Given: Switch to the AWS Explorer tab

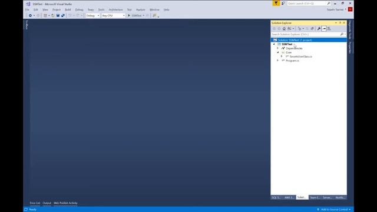Looking at the screenshot, I should (289, 197).
